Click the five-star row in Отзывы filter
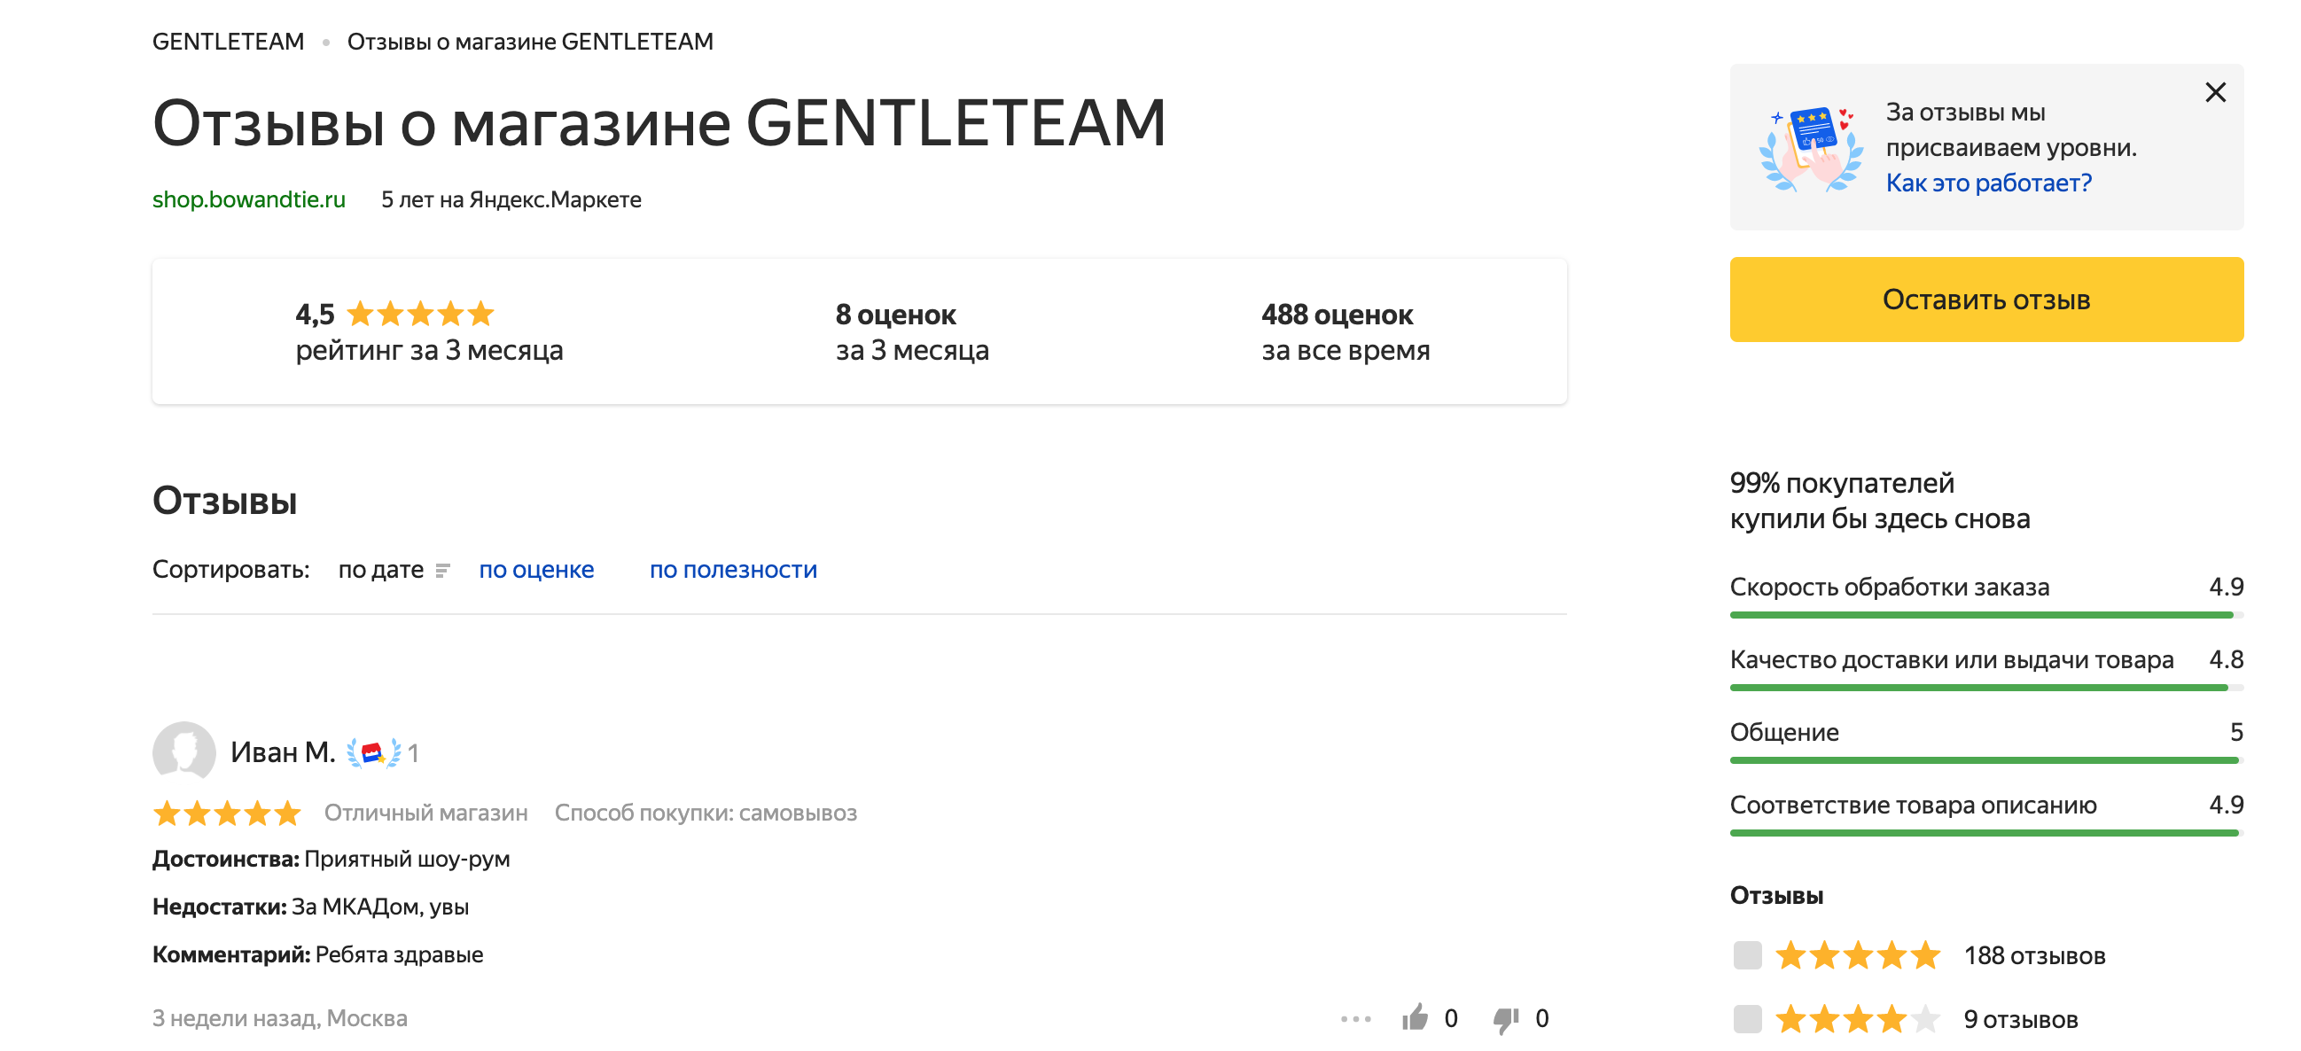The image size is (2301, 1051). (x=1919, y=955)
